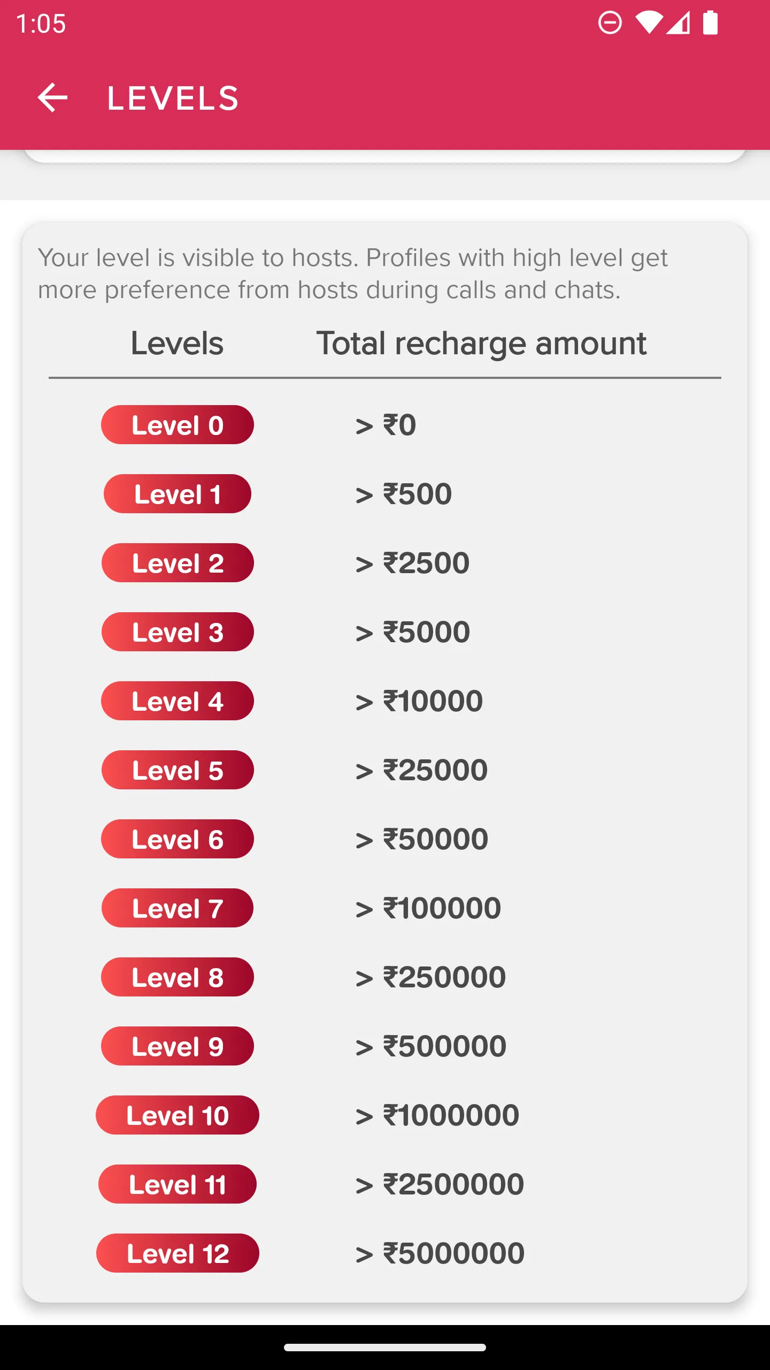Select the Level 1 badge

pos(178,494)
